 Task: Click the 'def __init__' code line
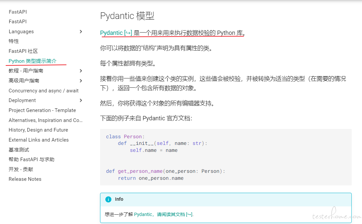tap(163, 143)
